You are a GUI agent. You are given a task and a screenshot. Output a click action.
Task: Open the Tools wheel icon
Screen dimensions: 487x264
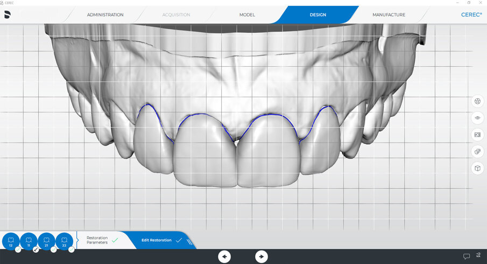[x=477, y=101]
